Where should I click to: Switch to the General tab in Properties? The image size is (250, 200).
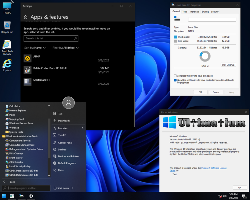click(x=176, y=11)
